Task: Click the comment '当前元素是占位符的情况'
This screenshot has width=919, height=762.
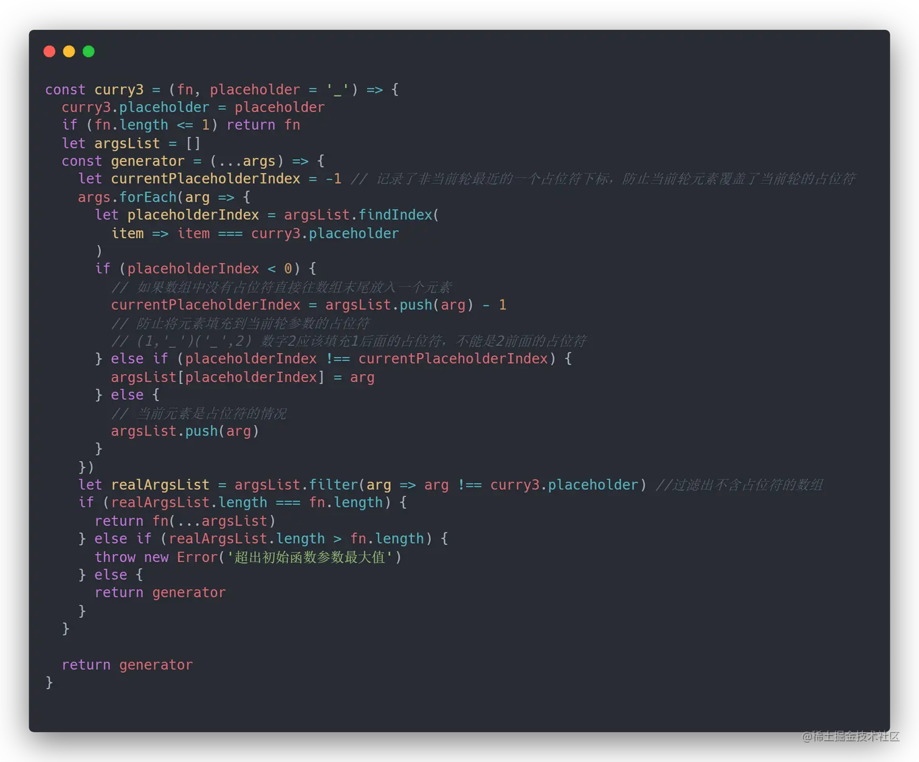Action: (199, 413)
